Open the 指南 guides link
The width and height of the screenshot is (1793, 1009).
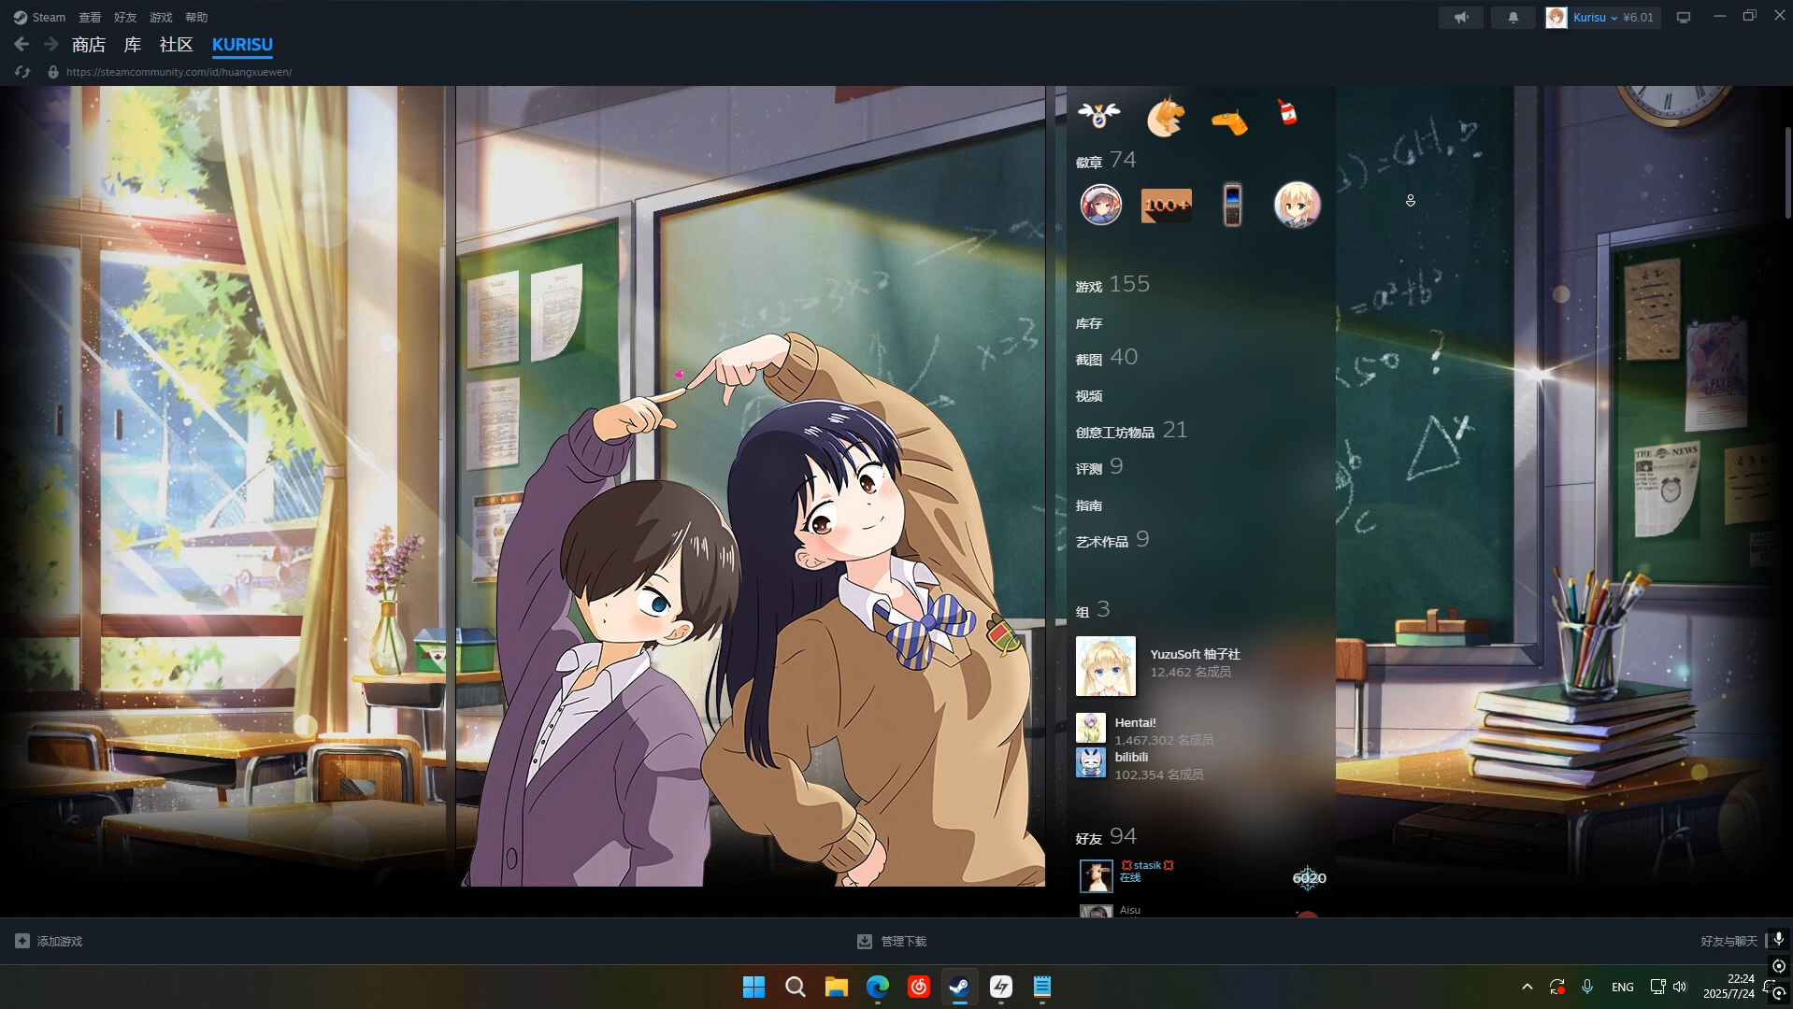[x=1089, y=505]
